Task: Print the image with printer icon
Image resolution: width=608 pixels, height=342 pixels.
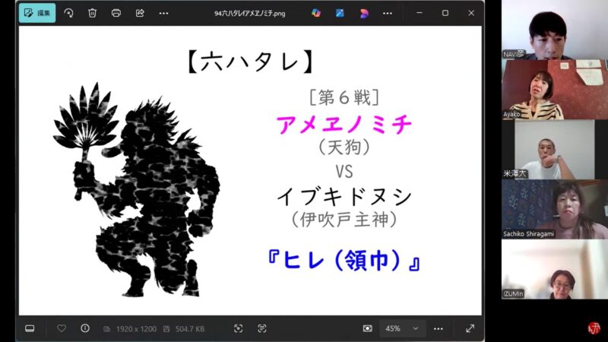Action: (116, 13)
